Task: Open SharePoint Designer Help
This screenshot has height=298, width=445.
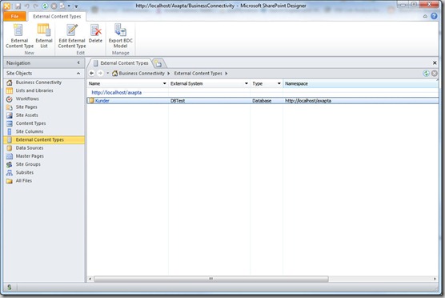Action: 434,16
